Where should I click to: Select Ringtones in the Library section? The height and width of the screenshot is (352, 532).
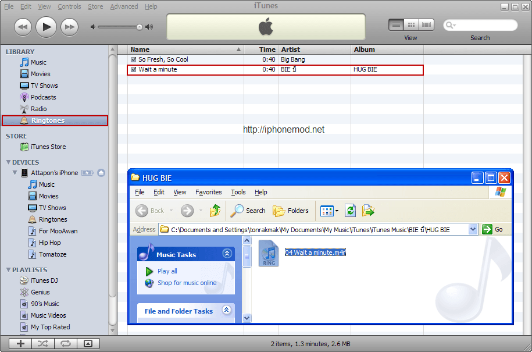coord(55,120)
